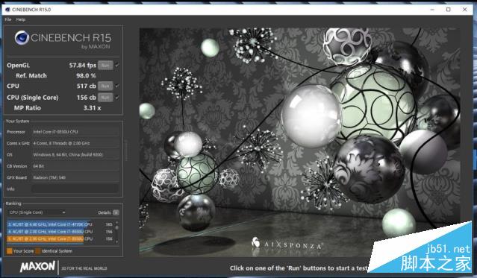Viewport: 477px width, 278px height.
Task: Click the rendered spheres scene preview
Action: (x=299, y=142)
